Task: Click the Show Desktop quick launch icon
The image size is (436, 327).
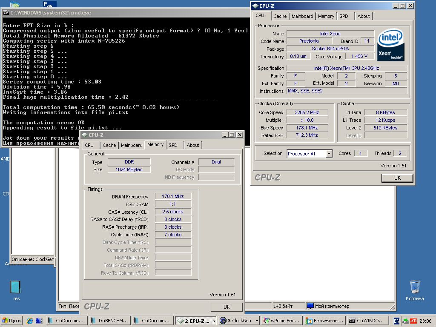Action: (39, 321)
